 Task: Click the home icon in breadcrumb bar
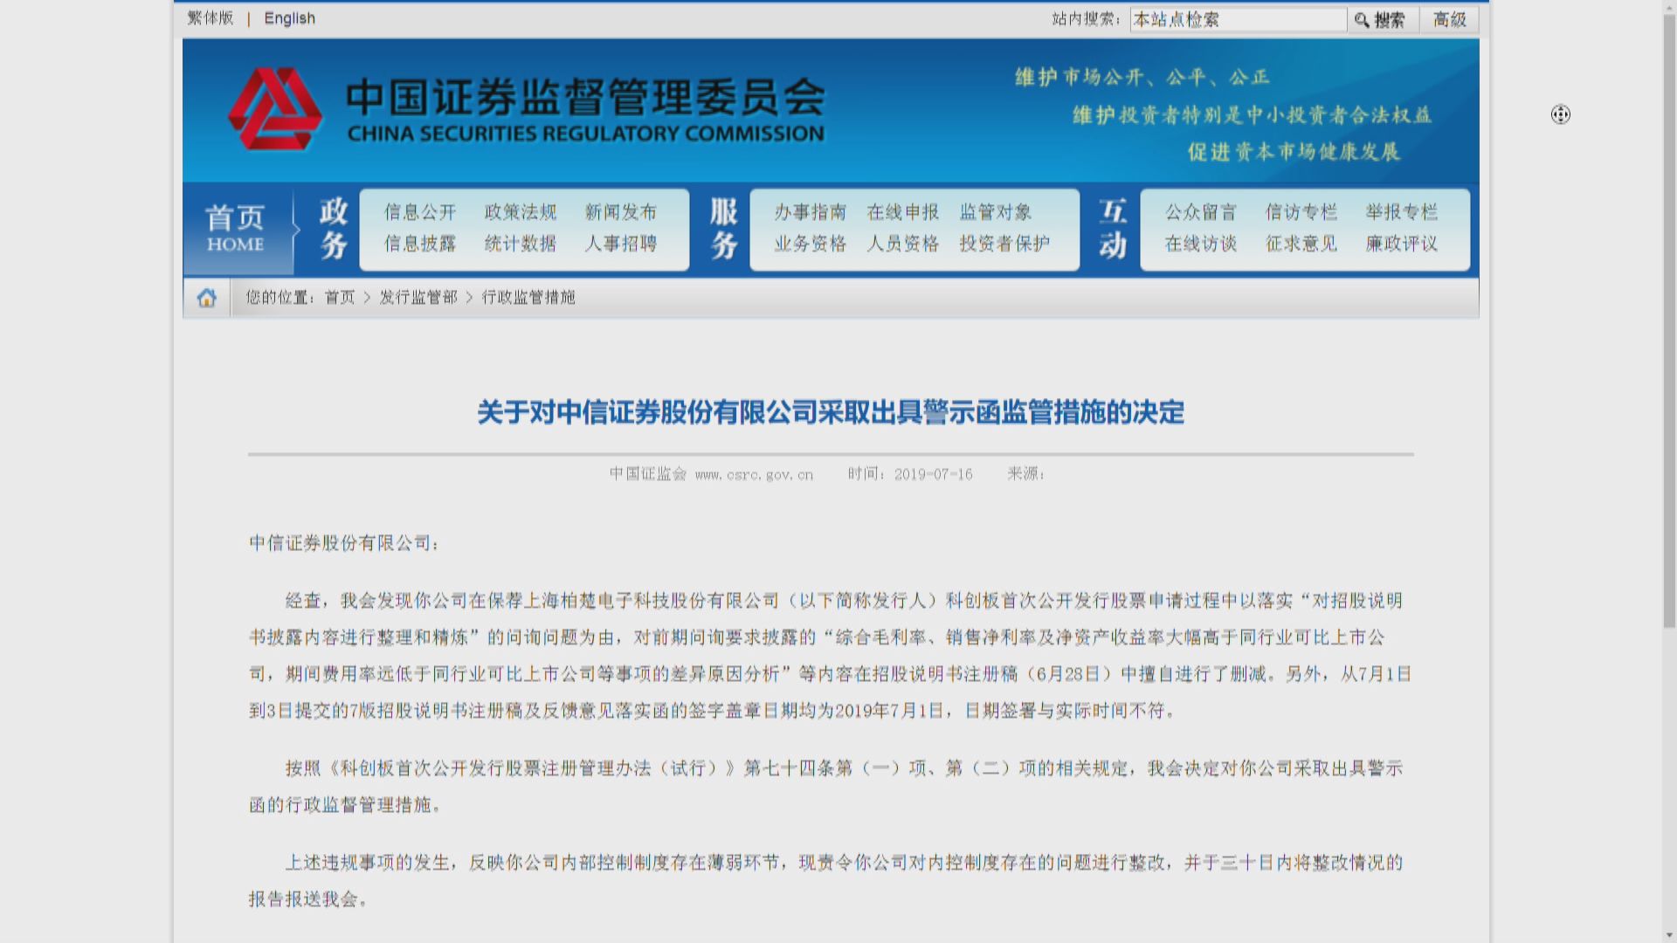click(207, 298)
